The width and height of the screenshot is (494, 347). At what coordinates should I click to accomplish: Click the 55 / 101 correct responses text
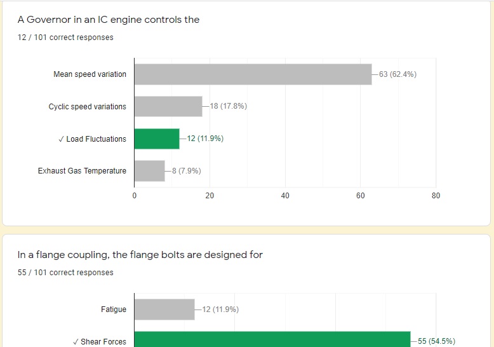65,273
